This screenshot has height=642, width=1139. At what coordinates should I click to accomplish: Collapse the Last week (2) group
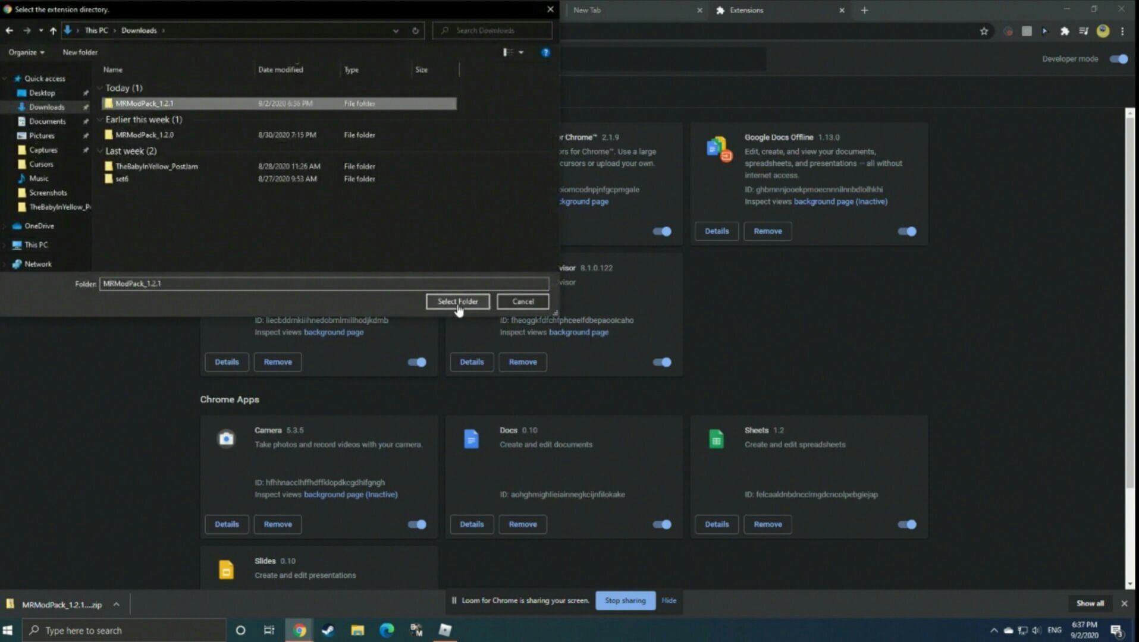pyautogui.click(x=100, y=151)
